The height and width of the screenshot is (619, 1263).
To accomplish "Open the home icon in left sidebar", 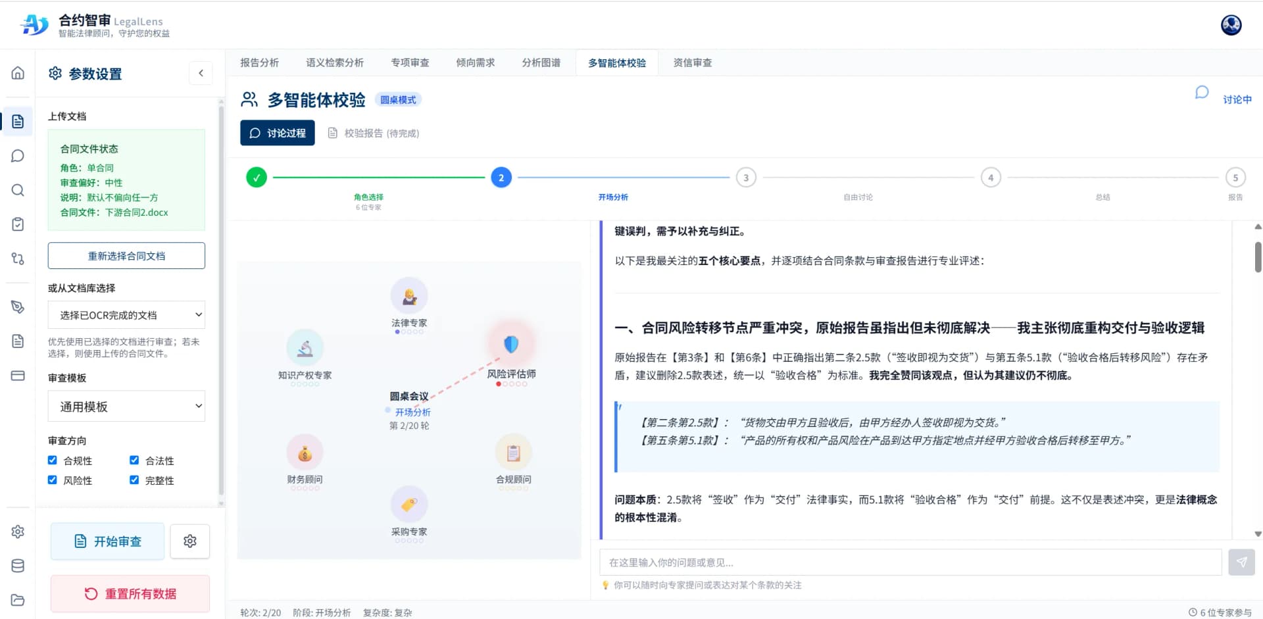I will point(18,73).
